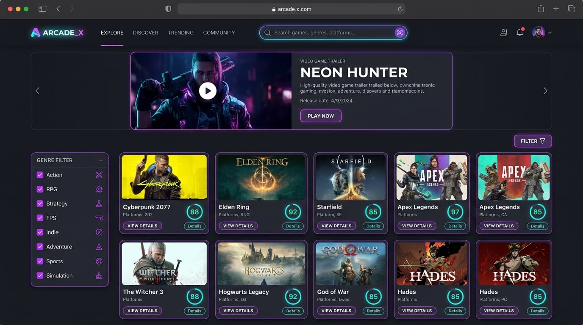The width and height of the screenshot is (583, 325).
Task: Uncheck the FPS genre checkbox
Action: tap(40, 218)
